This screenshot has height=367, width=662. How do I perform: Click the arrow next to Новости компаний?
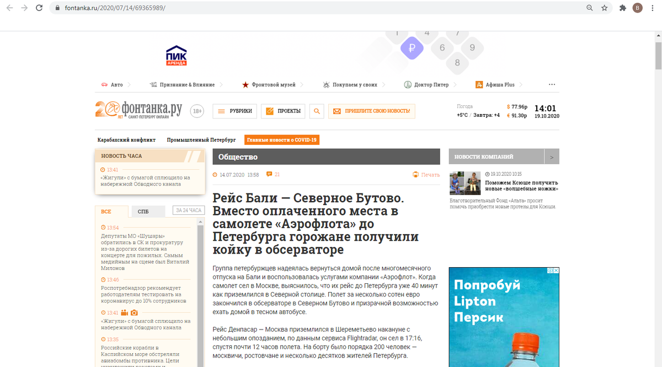[552, 156]
